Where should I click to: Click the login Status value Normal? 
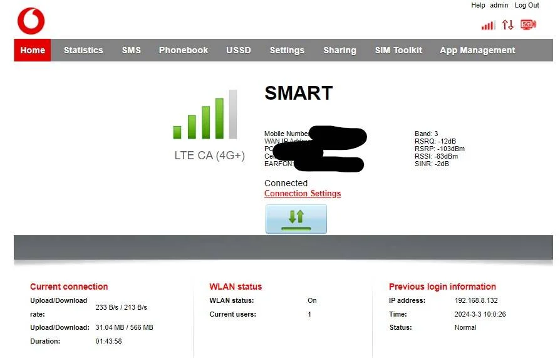pos(465,327)
